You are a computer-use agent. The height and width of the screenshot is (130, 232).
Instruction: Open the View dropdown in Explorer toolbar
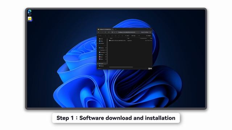(x=134, y=36)
